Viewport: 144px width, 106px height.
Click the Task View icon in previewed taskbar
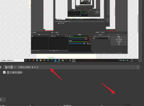pos(30,60)
